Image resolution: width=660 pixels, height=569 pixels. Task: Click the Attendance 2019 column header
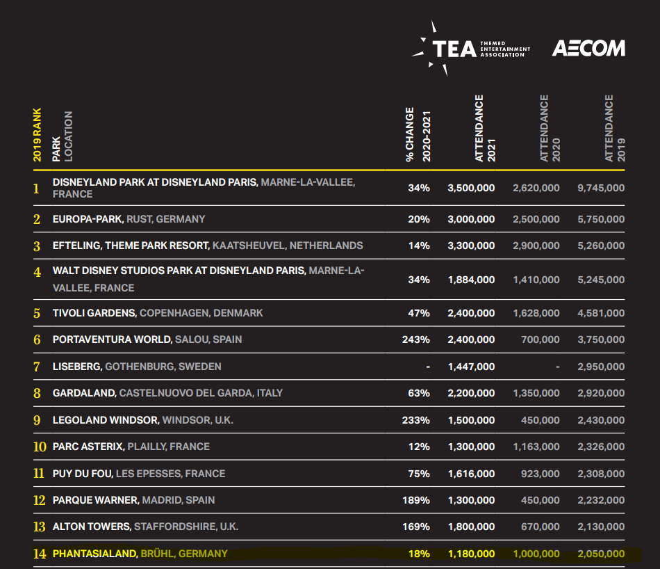click(615, 128)
